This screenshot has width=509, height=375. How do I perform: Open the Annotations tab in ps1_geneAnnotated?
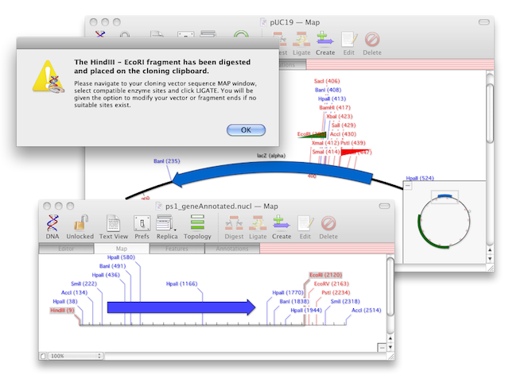click(x=233, y=249)
